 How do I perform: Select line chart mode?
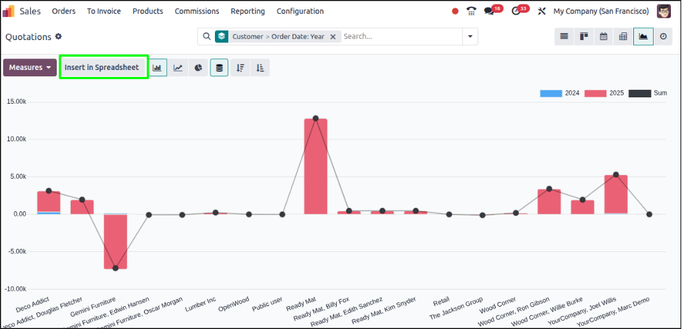pos(178,67)
